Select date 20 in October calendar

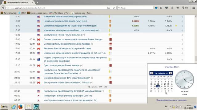(161, 86)
